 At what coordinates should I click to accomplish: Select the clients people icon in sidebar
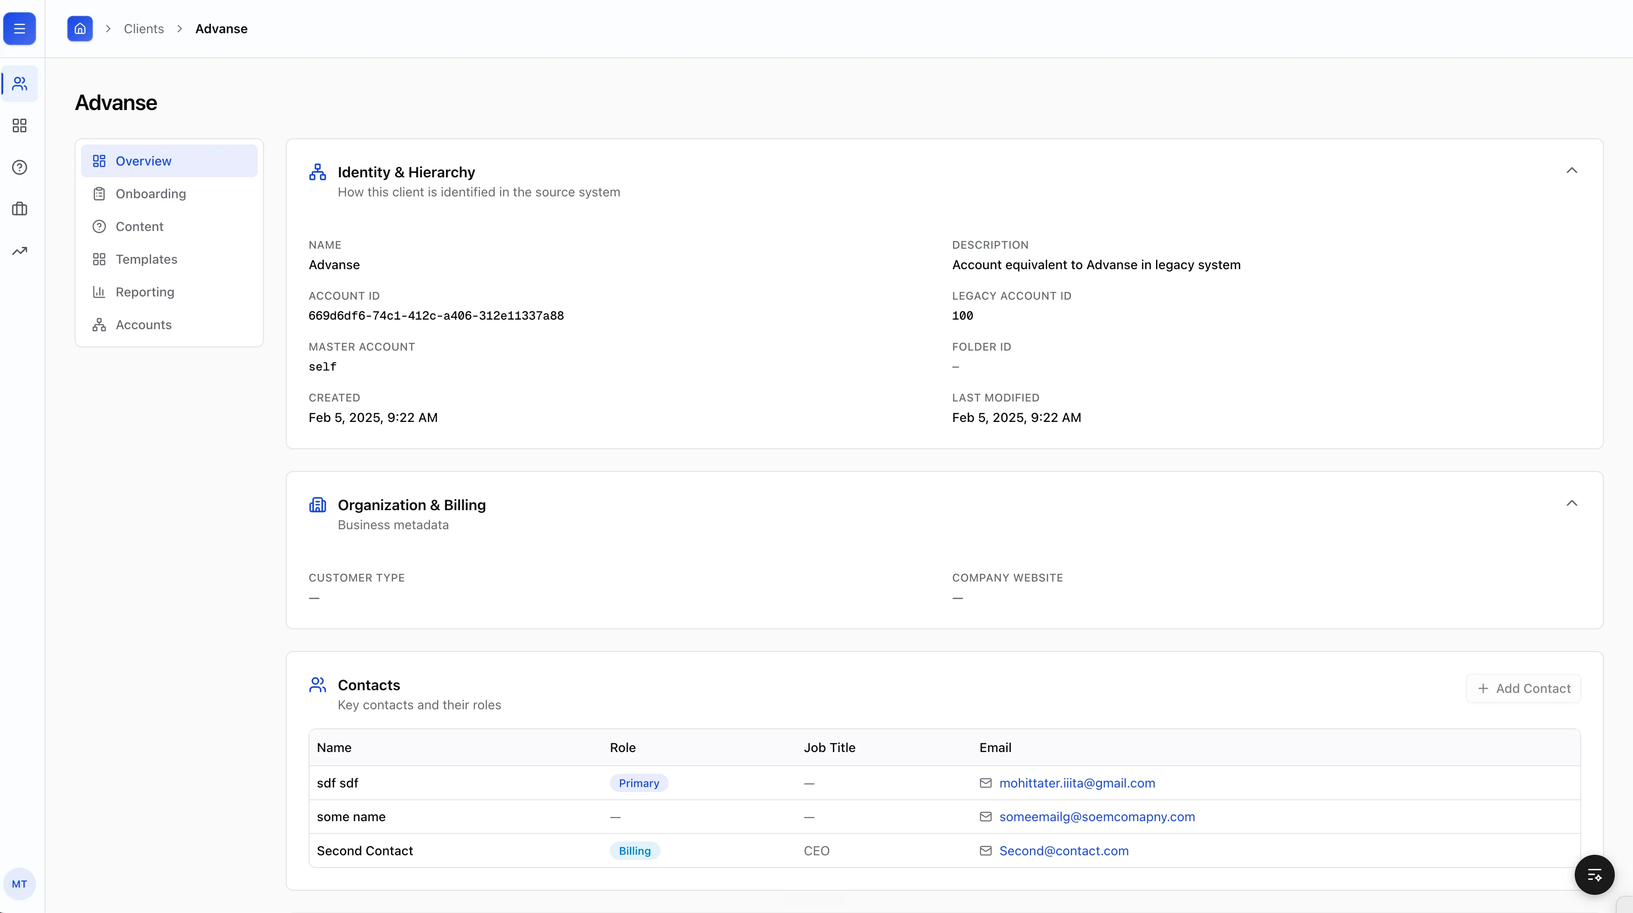(20, 84)
